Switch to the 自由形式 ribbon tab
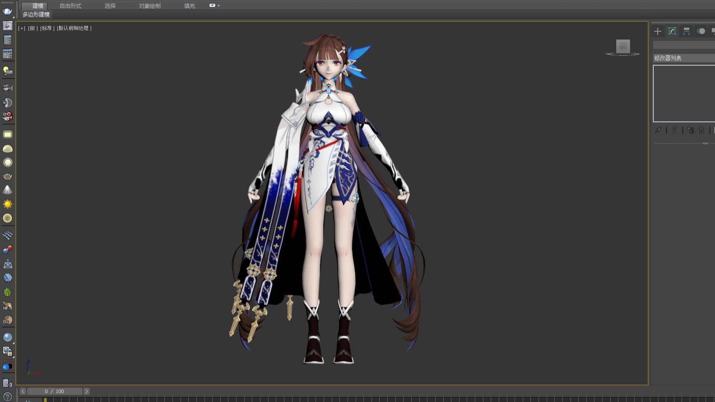The image size is (715, 402). (70, 6)
